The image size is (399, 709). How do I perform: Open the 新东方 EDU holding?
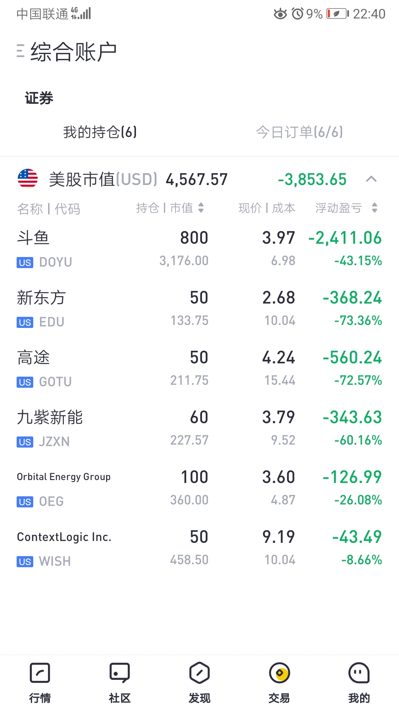(x=199, y=309)
